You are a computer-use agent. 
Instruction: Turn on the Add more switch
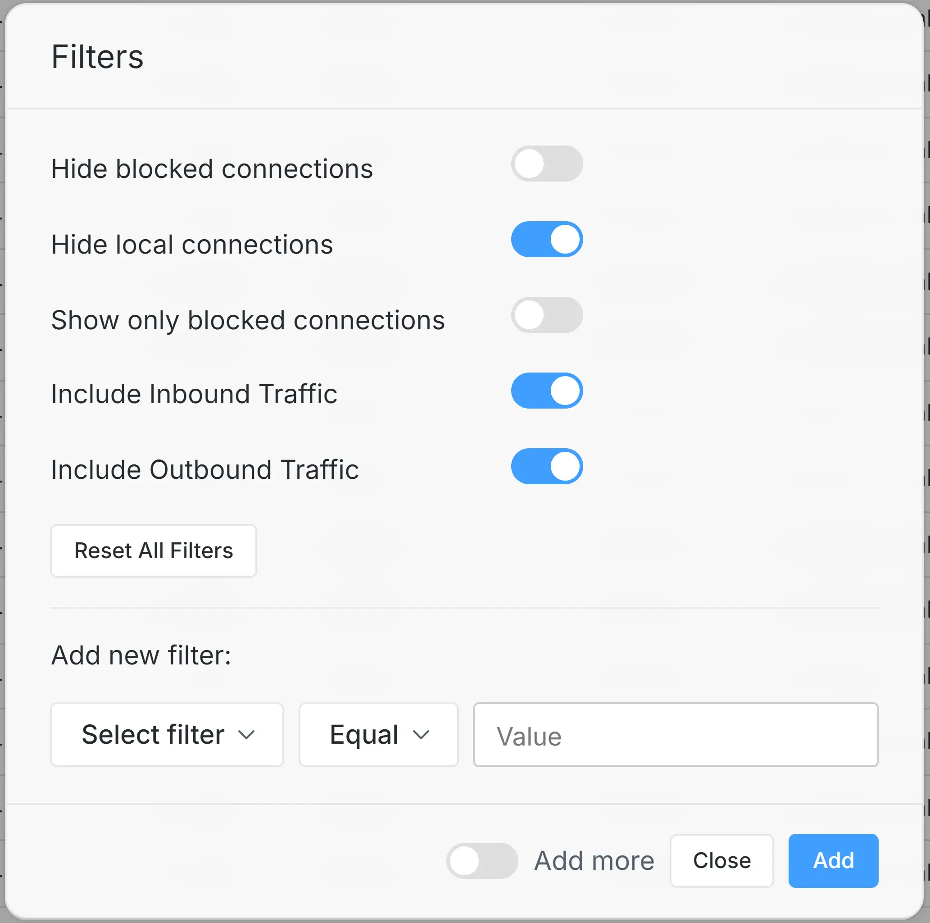[x=482, y=860]
